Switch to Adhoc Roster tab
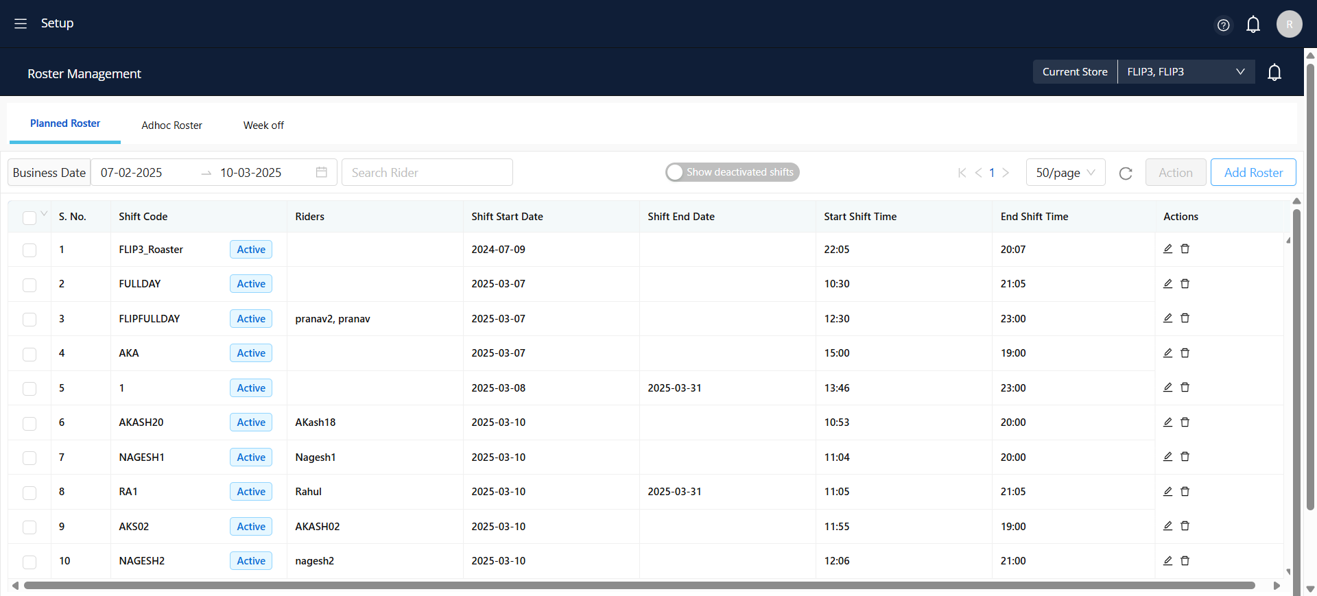Screen dimensions: 1317x596 171,126
